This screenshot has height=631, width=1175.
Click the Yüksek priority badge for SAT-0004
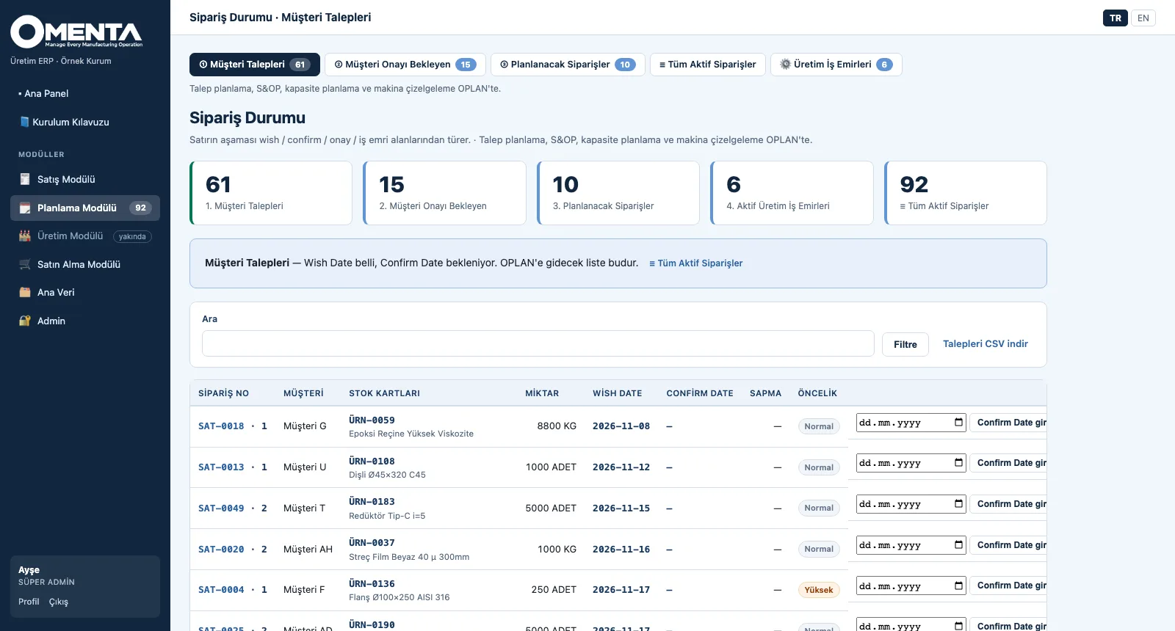click(819, 590)
